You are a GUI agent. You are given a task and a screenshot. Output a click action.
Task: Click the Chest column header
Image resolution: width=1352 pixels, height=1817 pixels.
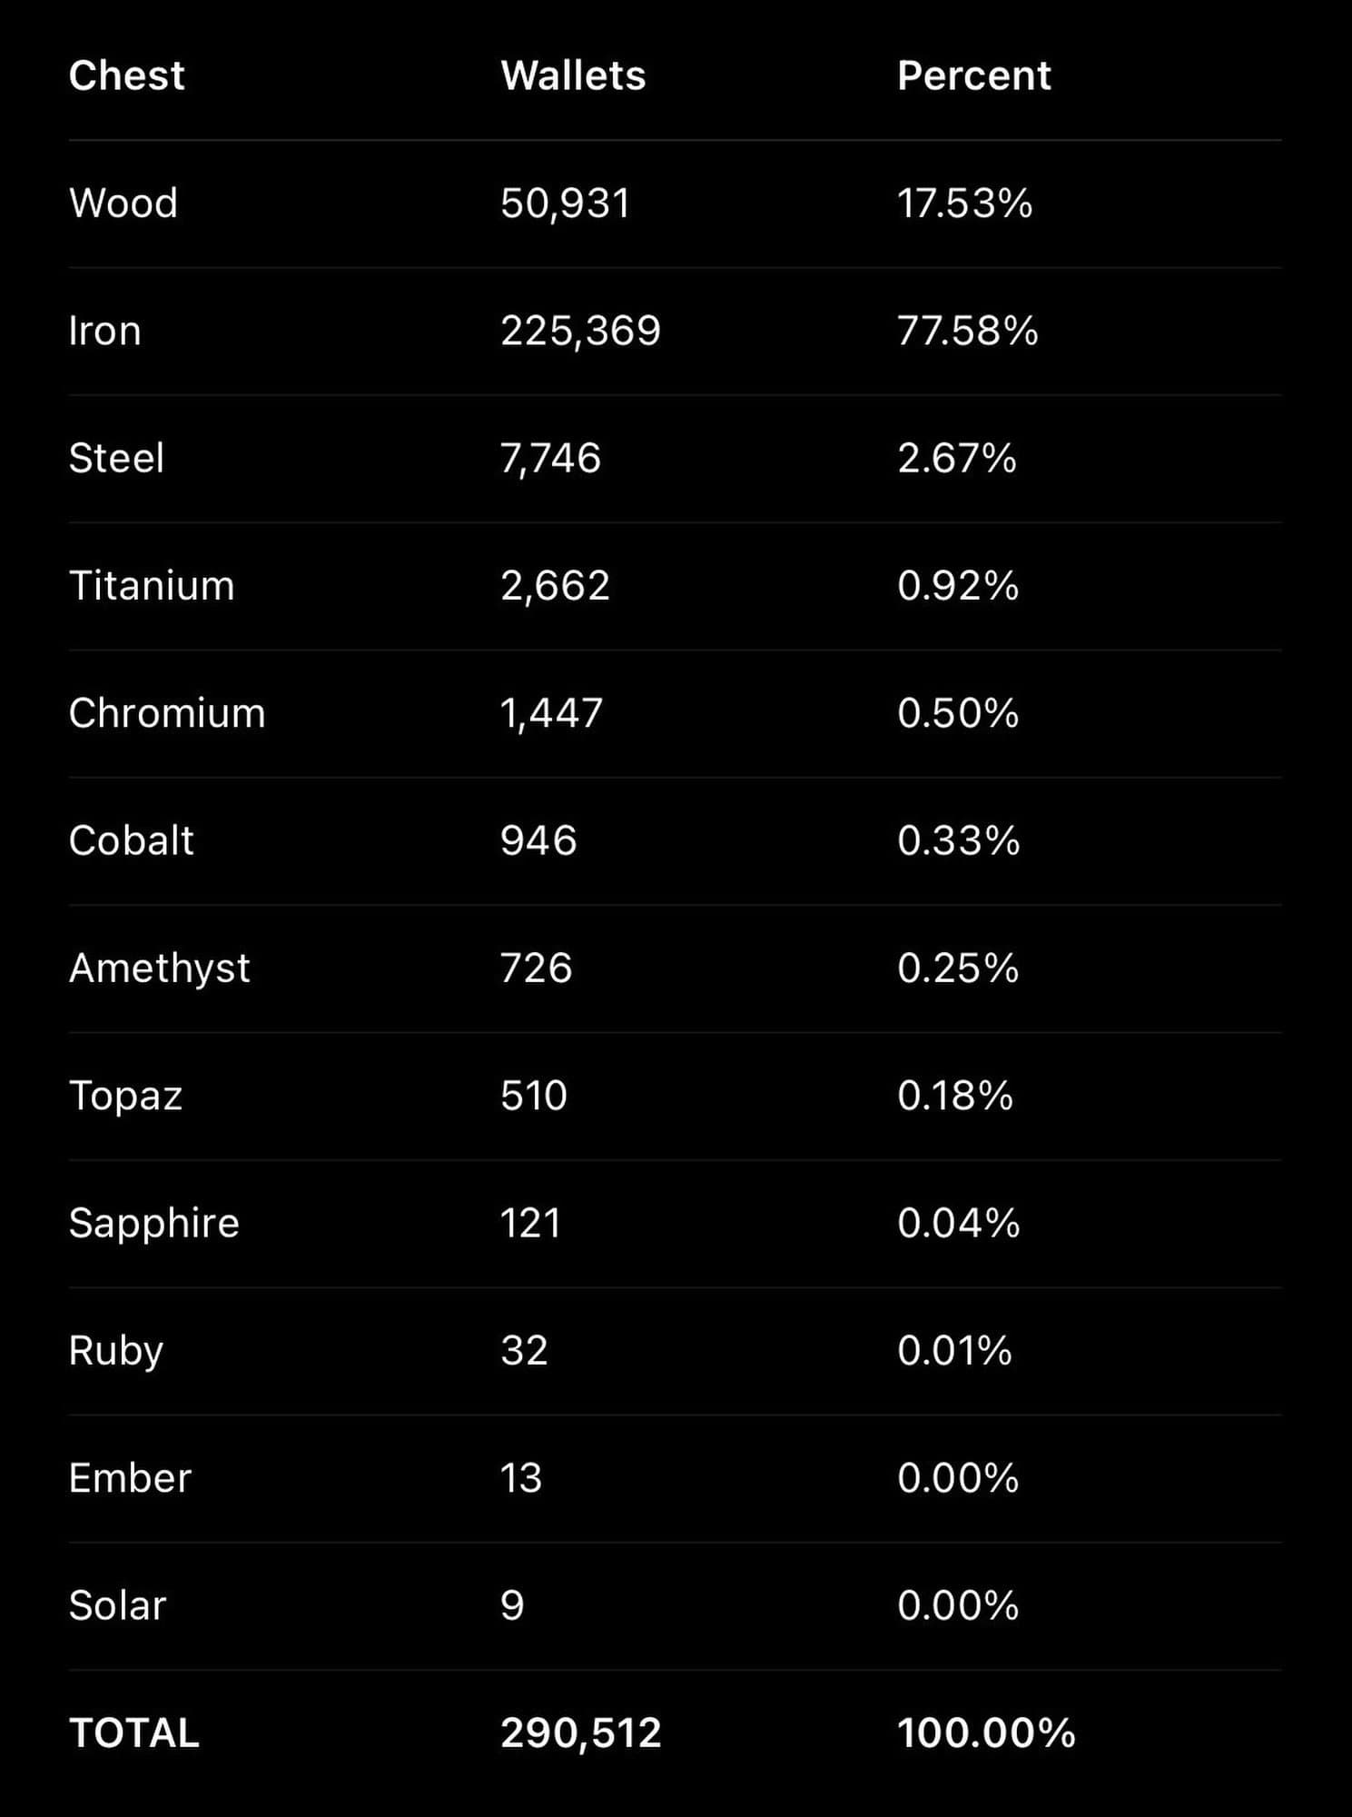pyautogui.click(x=126, y=75)
